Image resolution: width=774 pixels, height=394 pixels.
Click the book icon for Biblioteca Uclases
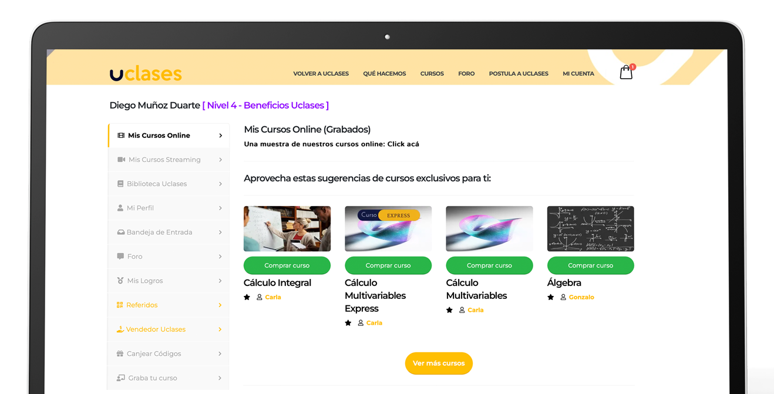pos(120,184)
